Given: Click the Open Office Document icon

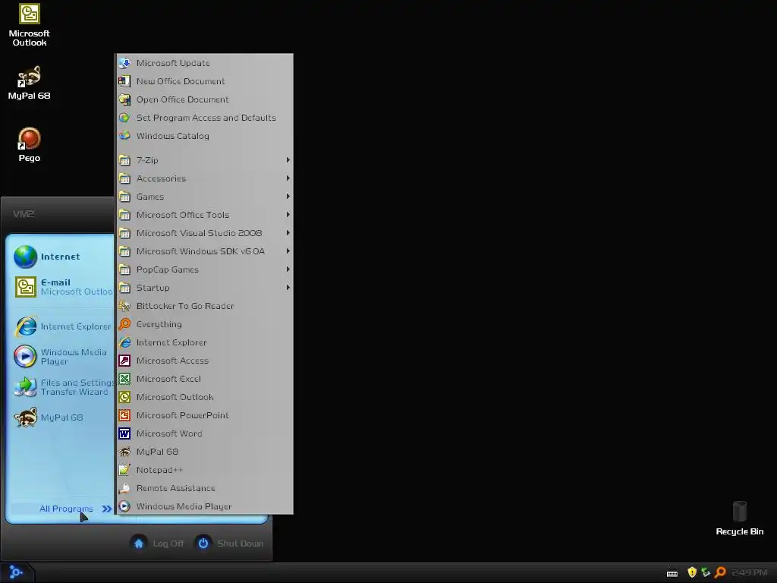Looking at the screenshot, I should click(x=124, y=99).
